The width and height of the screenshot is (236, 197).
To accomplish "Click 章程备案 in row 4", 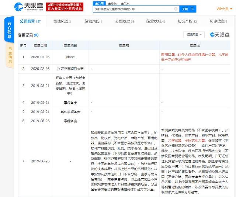I will click(x=70, y=103).
